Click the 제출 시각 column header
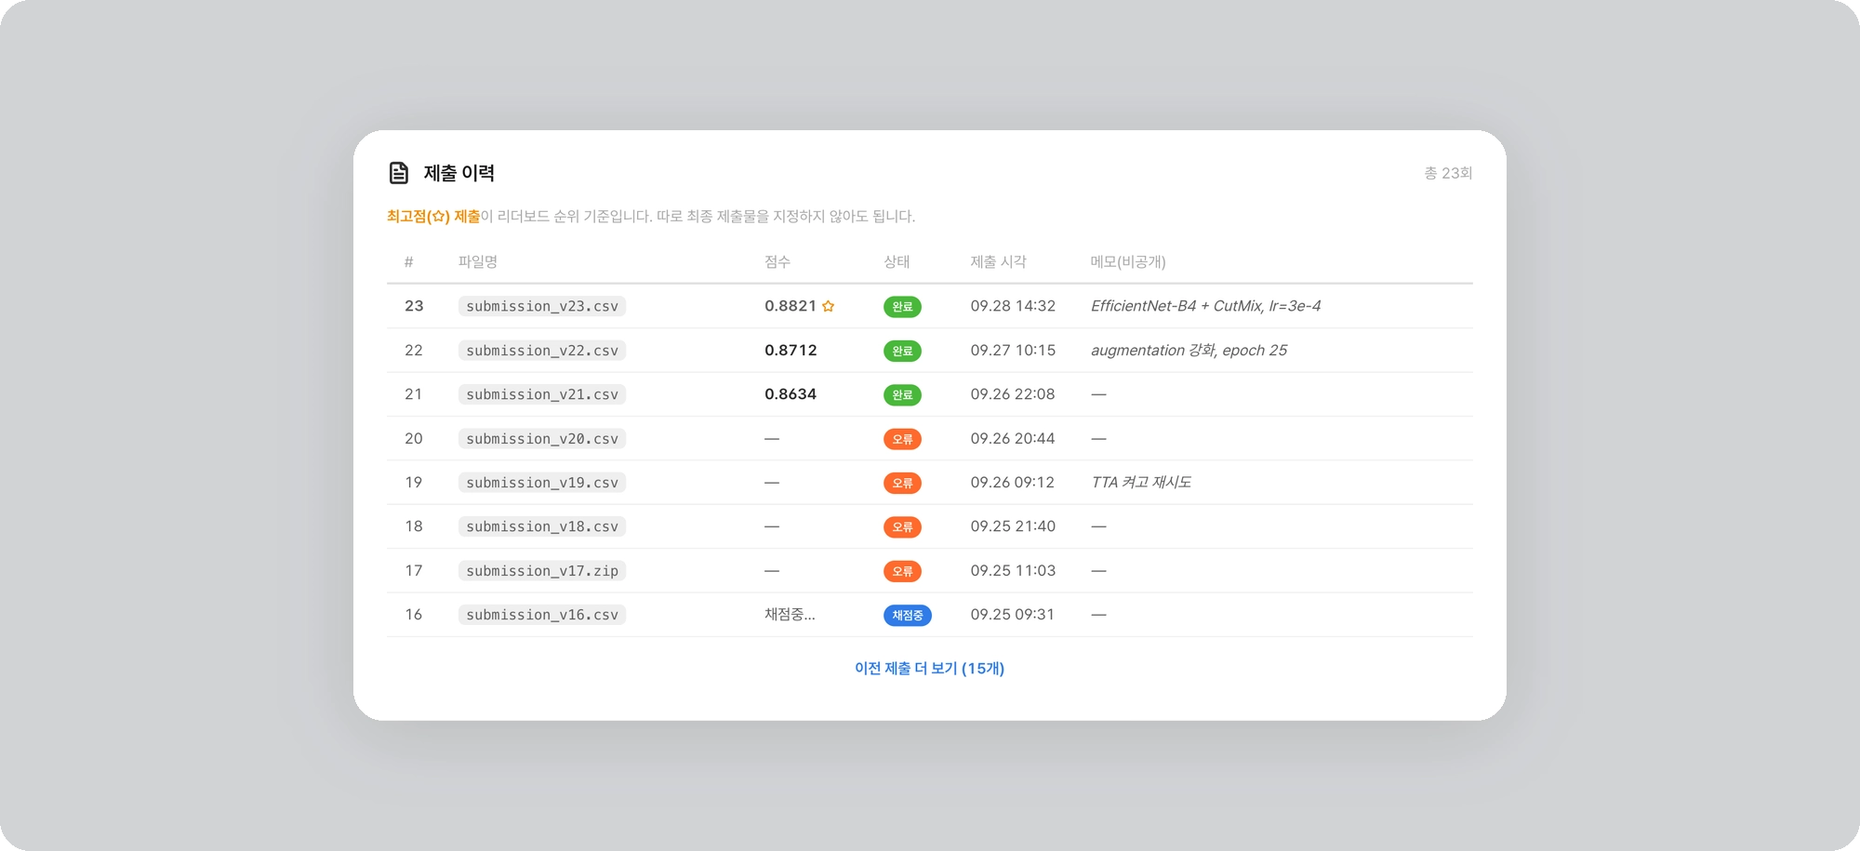Viewport: 1860px width, 851px height. [998, 261]
